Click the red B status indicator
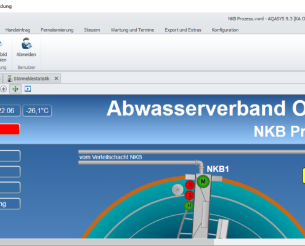This screenshot has width=305, height=246. 190,185
